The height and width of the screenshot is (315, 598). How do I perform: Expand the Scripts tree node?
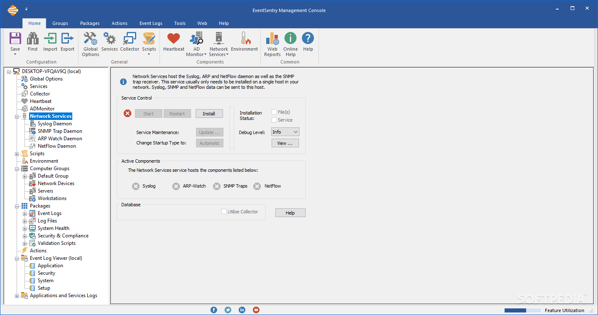pyautogui.click(x=17, y=154)
